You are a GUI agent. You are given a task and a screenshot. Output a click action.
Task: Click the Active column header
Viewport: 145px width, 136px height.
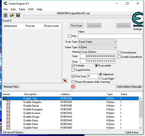[13, 94]
